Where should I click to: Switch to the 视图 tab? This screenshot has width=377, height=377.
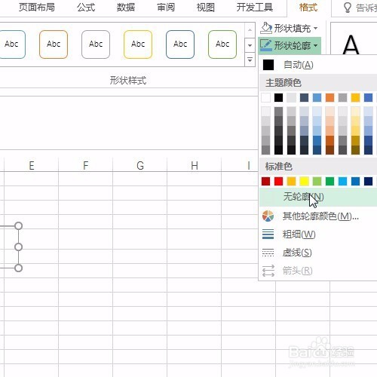click(x=205, y=8)
